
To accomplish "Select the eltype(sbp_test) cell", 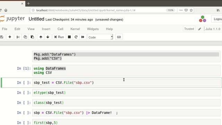I will [x=126, y=93].
